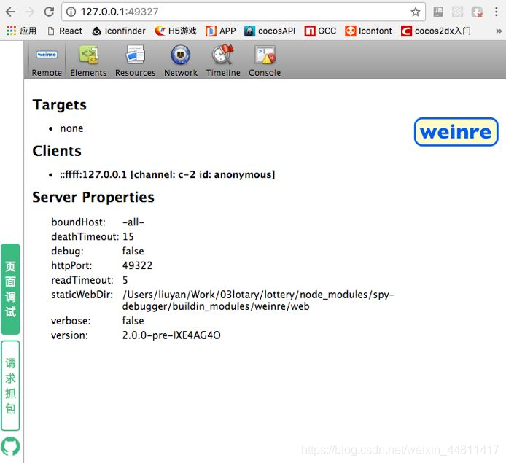Click the browser forward arrow
This screenshot has width=506, height=463.
[x=29, y=12]
